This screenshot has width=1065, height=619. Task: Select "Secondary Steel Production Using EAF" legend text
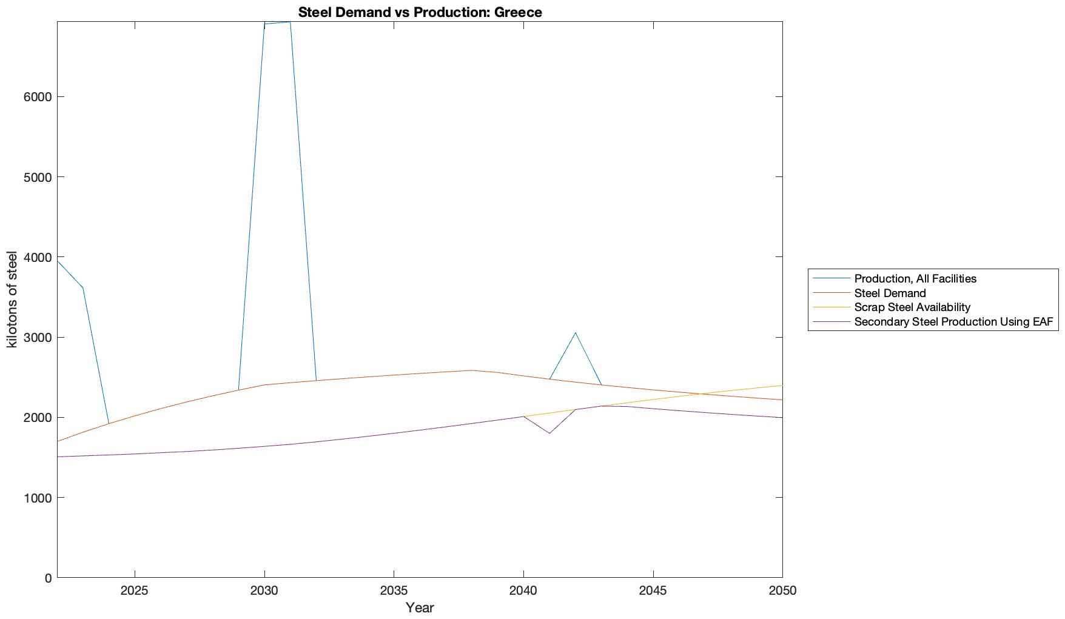coord(953,322)
